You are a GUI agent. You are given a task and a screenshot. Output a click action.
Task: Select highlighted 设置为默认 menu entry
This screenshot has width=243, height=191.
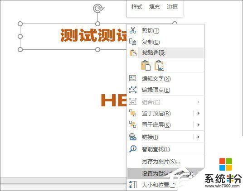pos(165,173)
